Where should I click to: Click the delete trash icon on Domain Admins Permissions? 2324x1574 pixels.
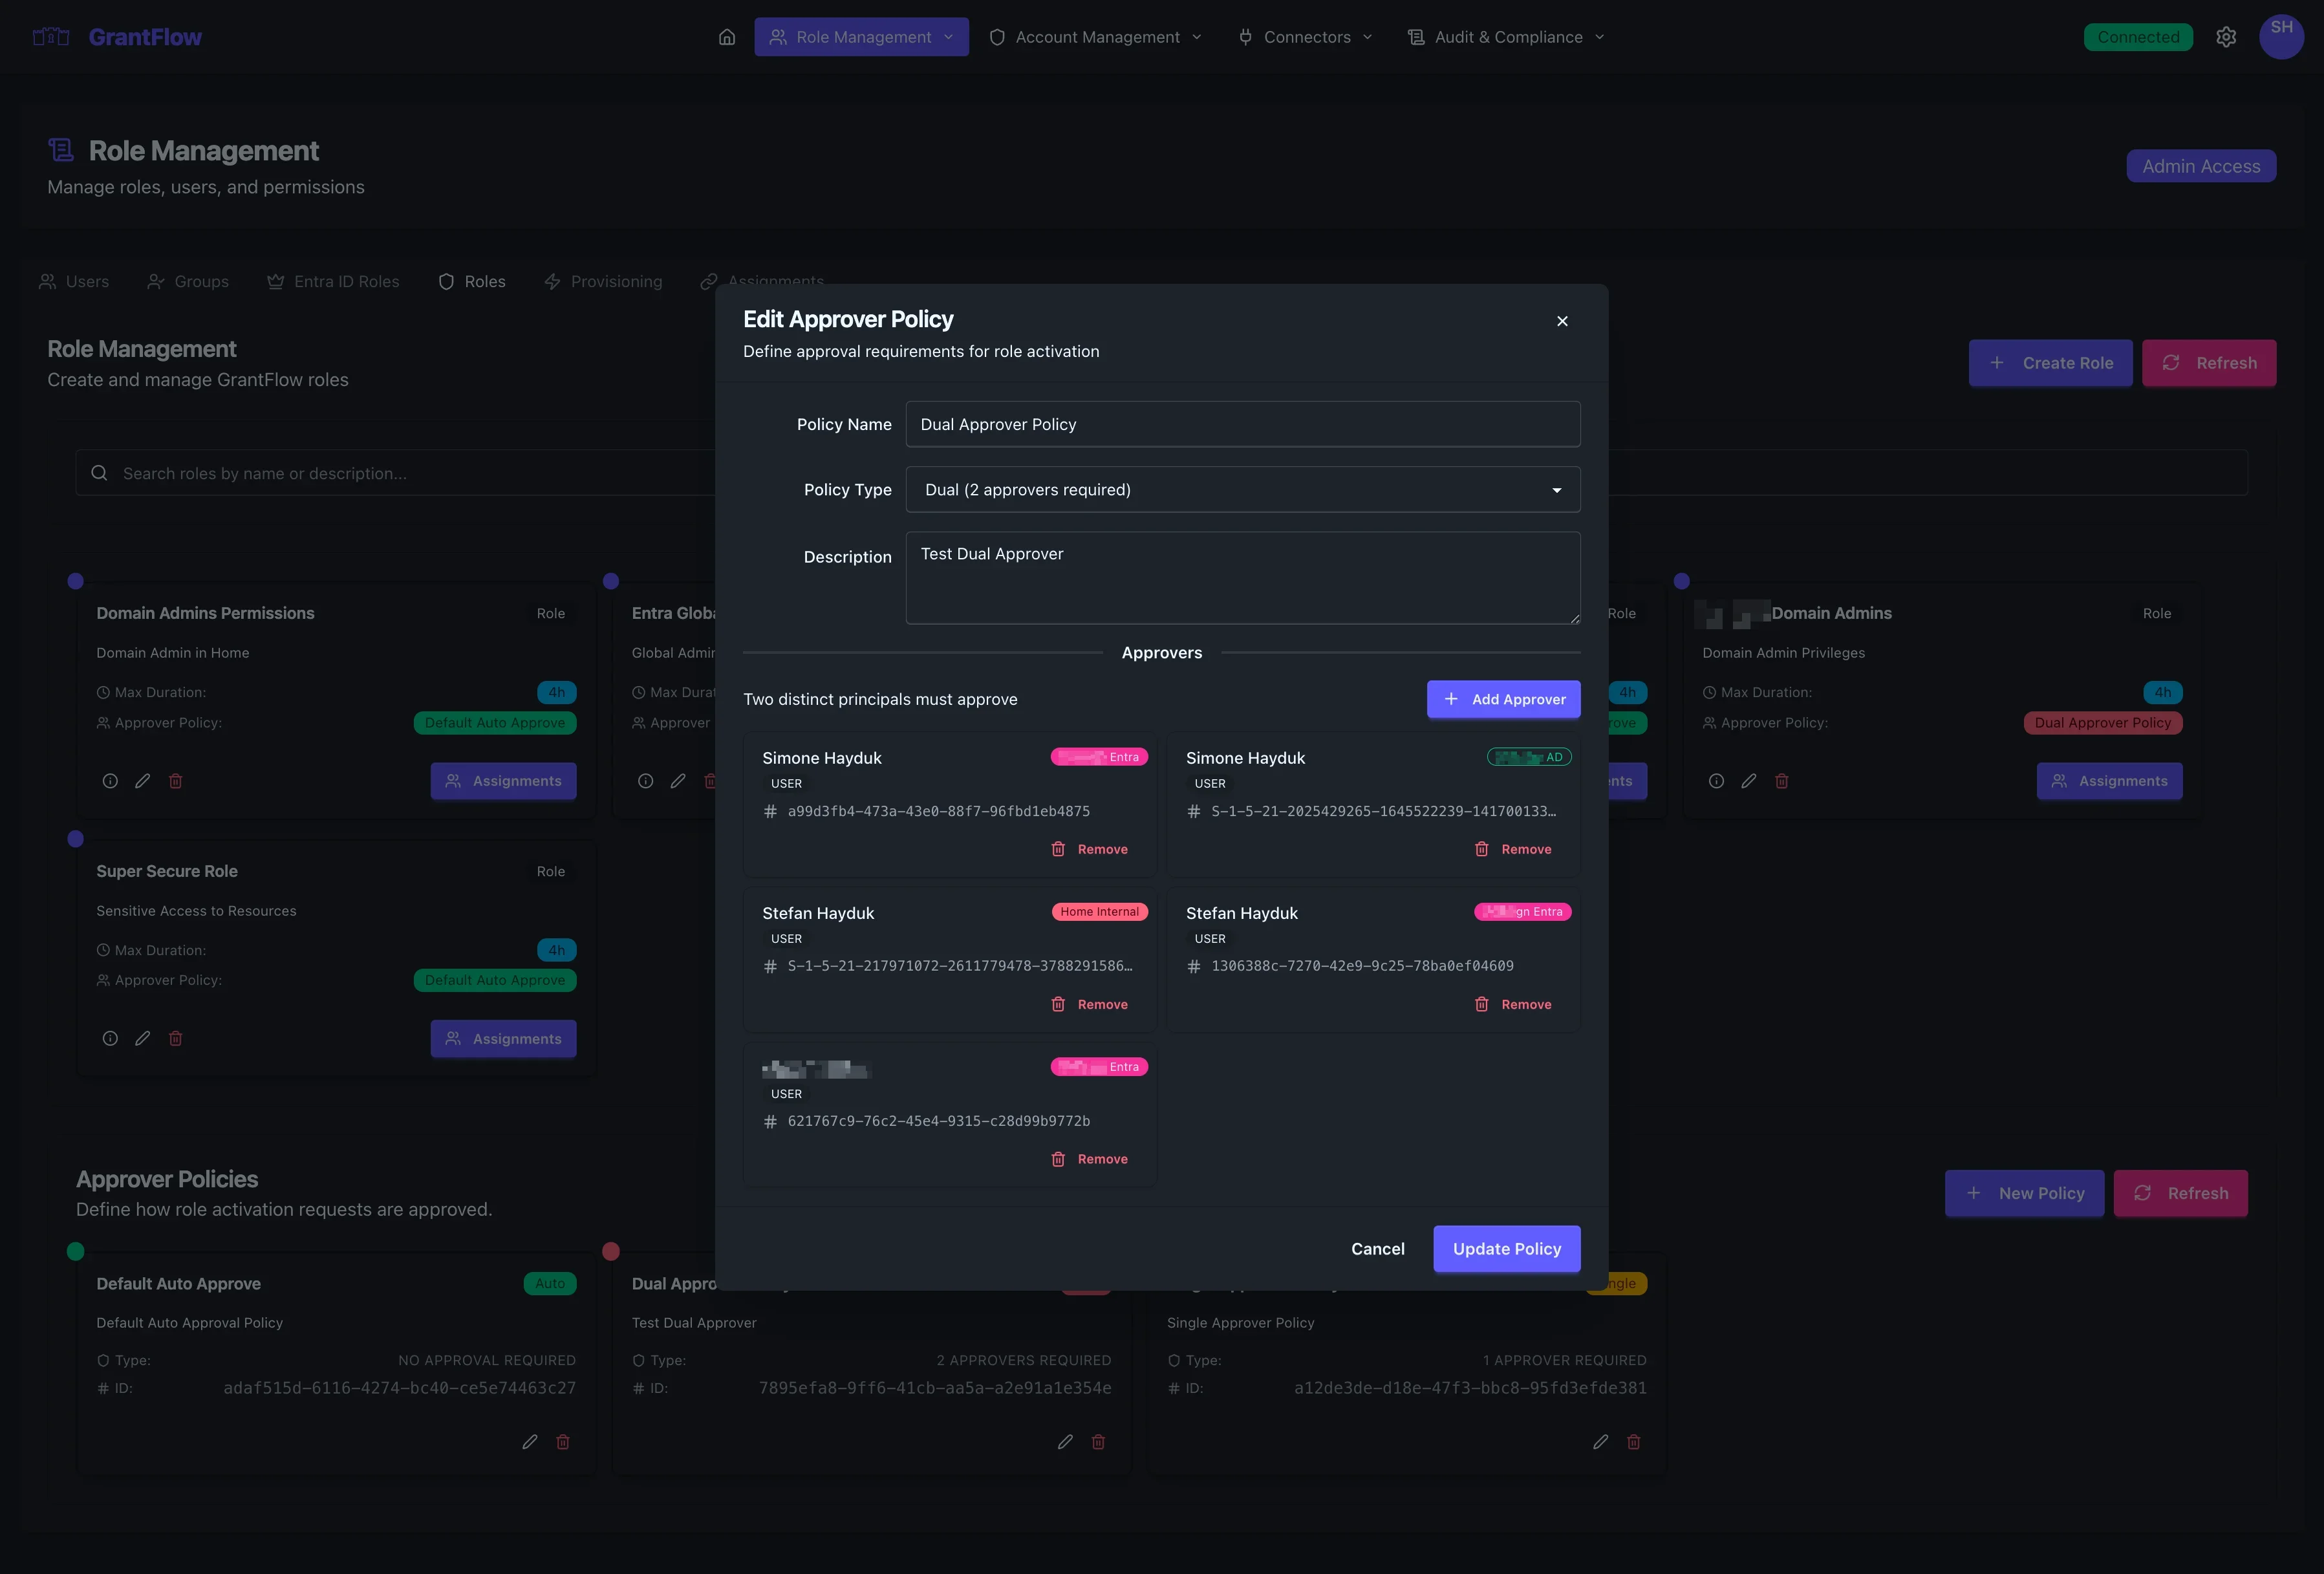[x=176, y=781]
